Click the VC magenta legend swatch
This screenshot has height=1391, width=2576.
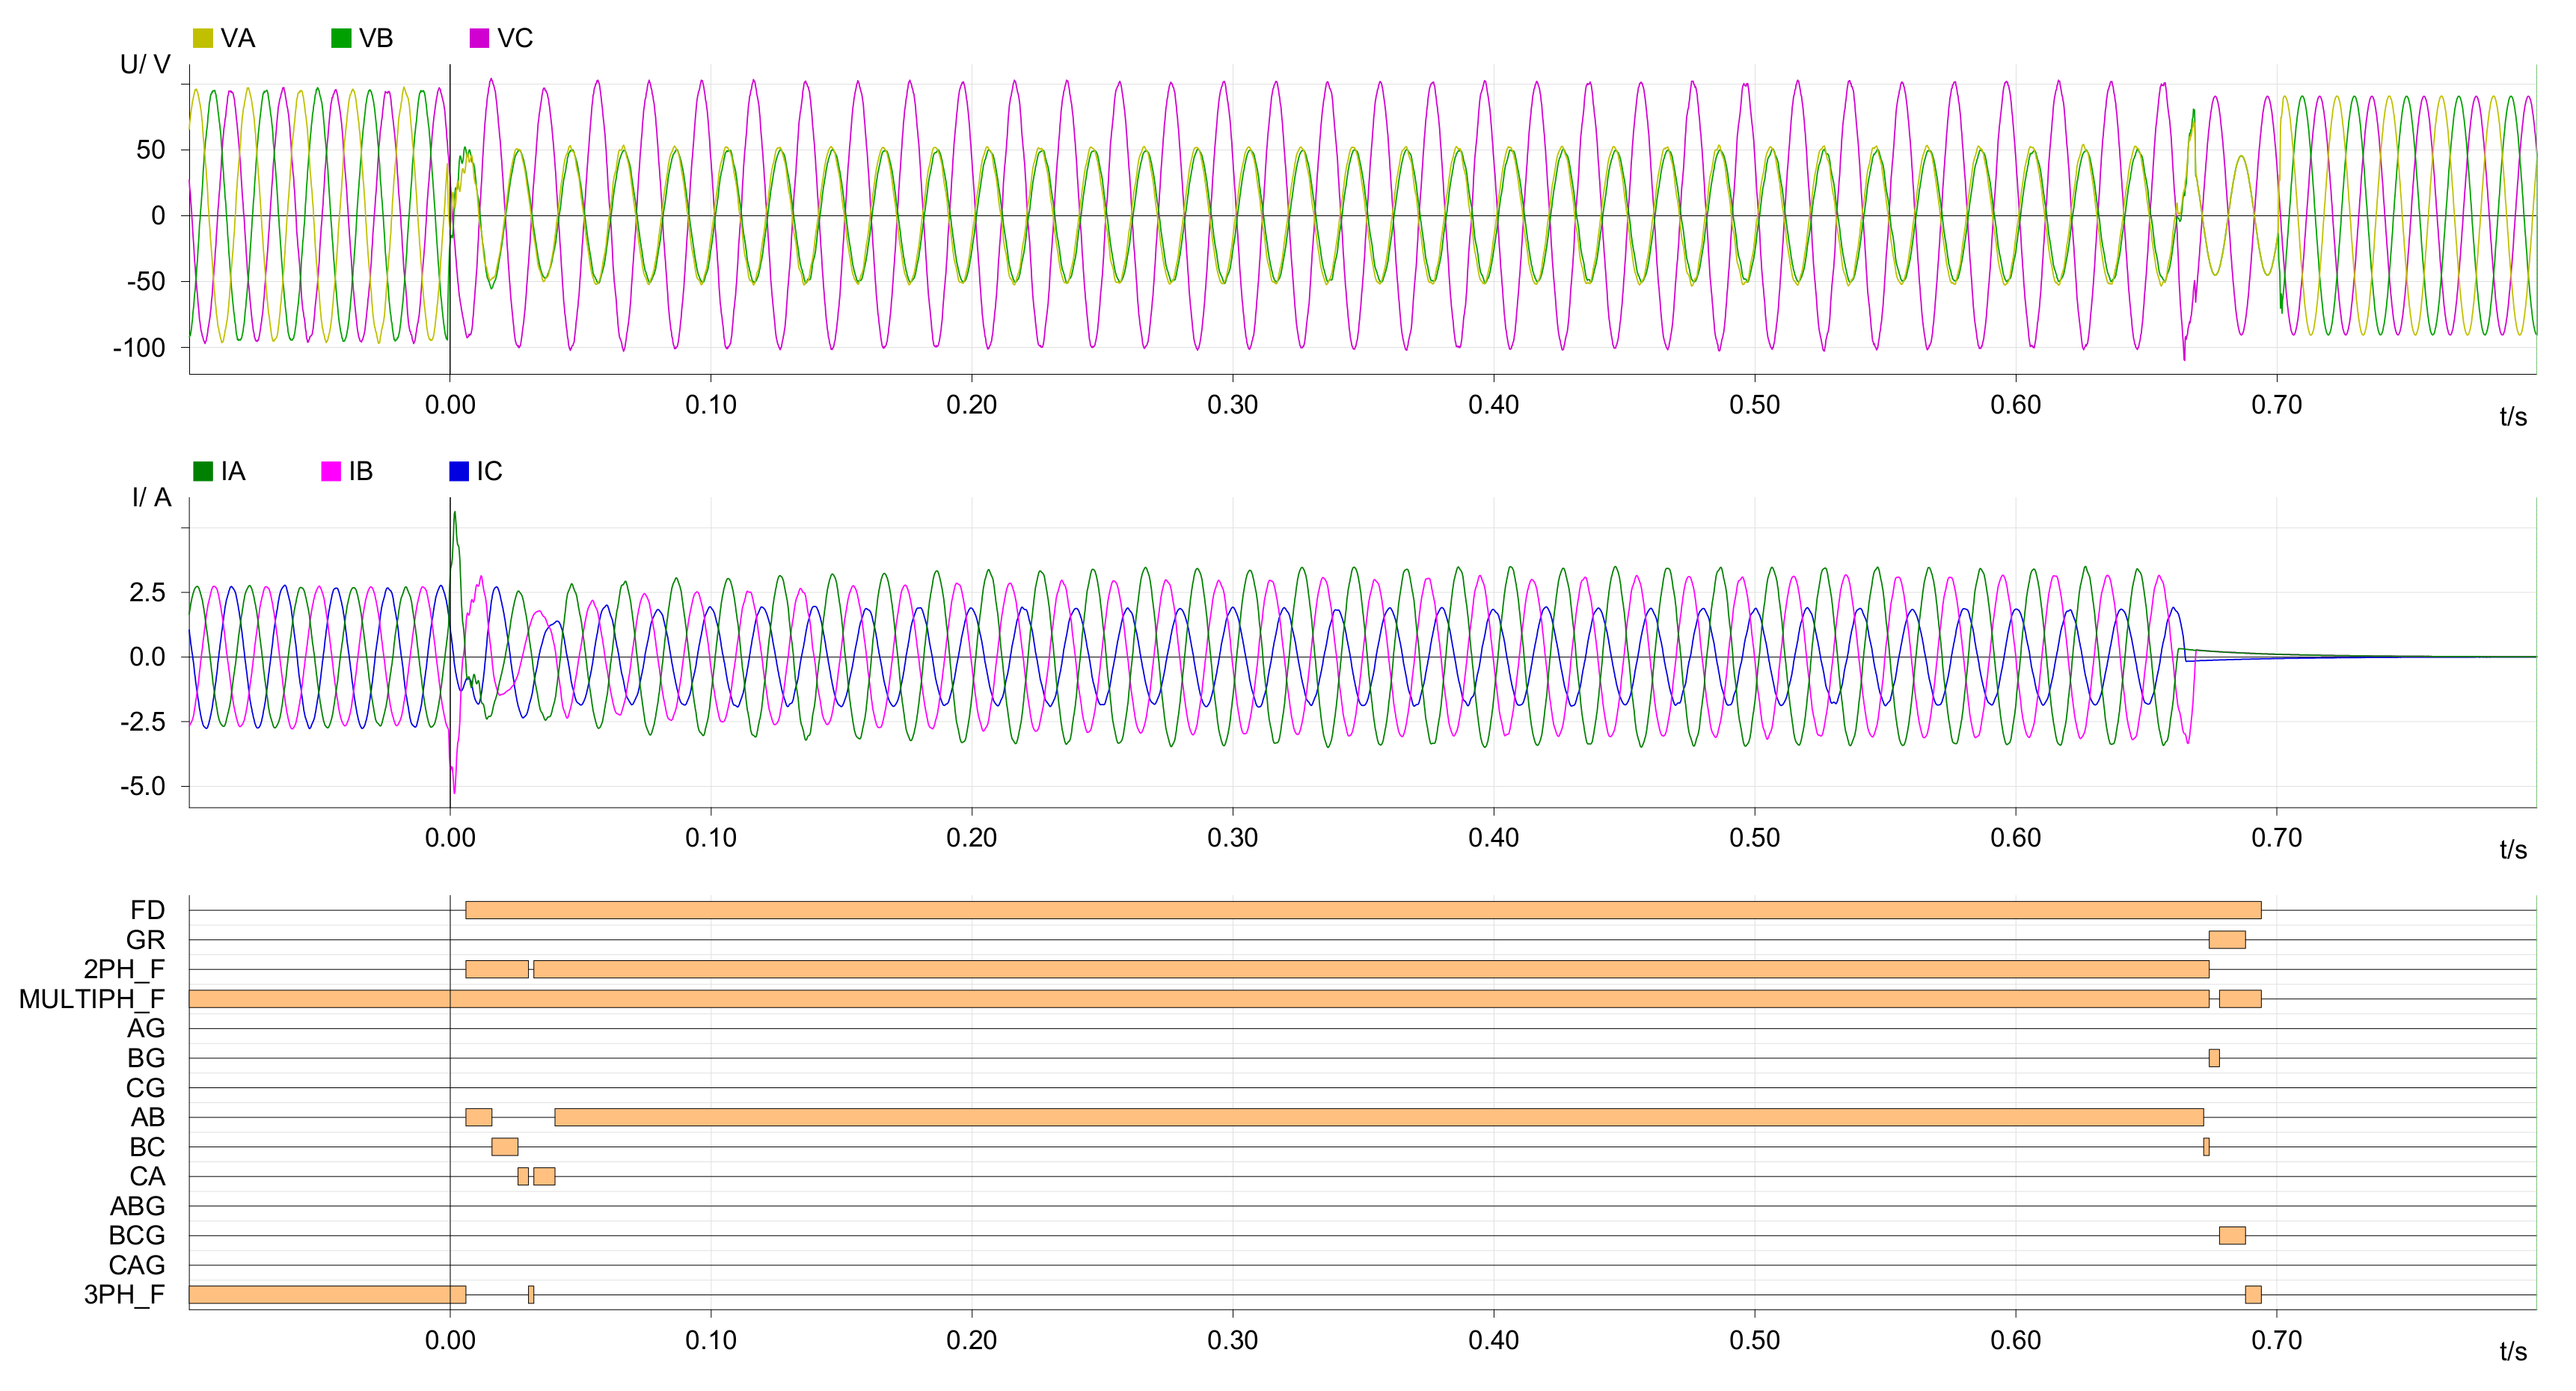[x=479, y=38]
